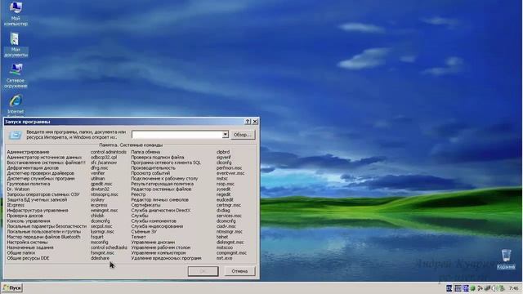Click the 'syskey' command text
Viewport: 523px width, 294px height.
click(97, 199)
